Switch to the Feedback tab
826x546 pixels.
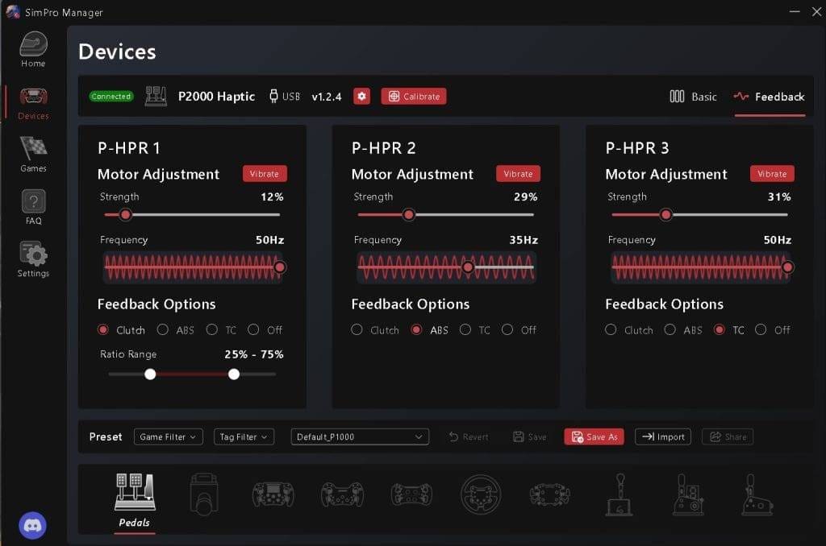pos(769,96)
